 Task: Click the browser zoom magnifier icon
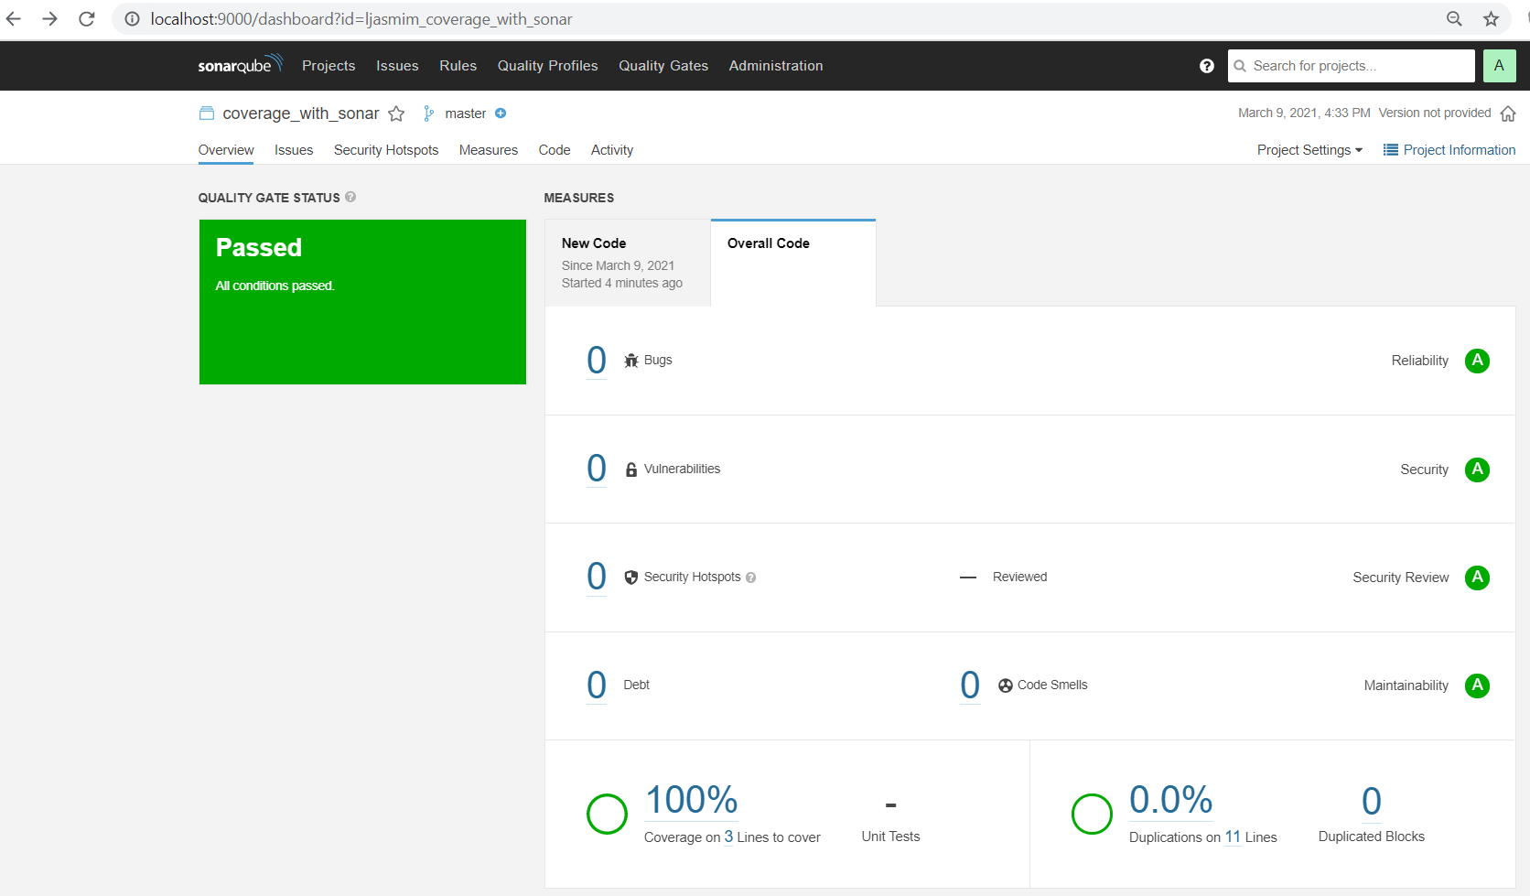click(x=1454, y=19)
